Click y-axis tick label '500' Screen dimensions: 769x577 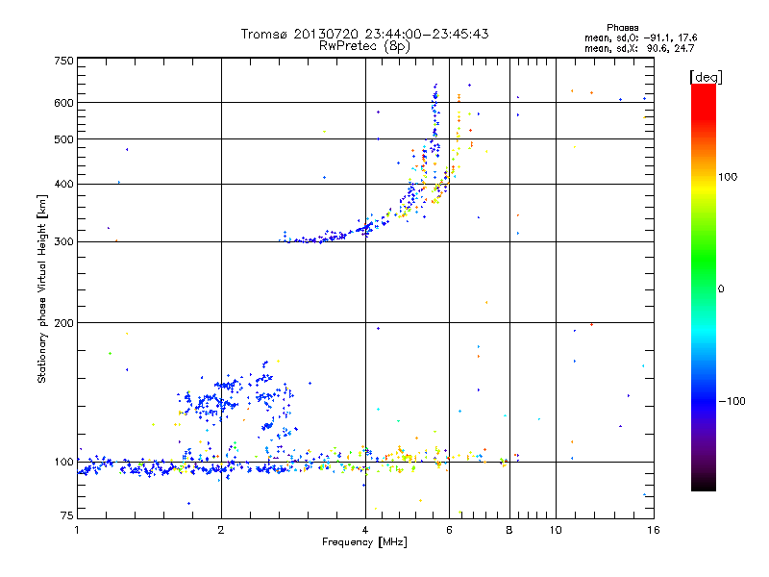click(x=63, y=139)
